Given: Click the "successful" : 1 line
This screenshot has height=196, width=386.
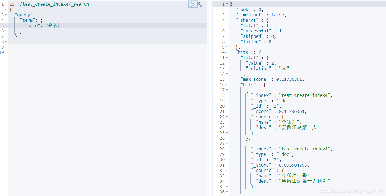Looking at the screenshot, I should pyautogui.click(x=262, y=31).
